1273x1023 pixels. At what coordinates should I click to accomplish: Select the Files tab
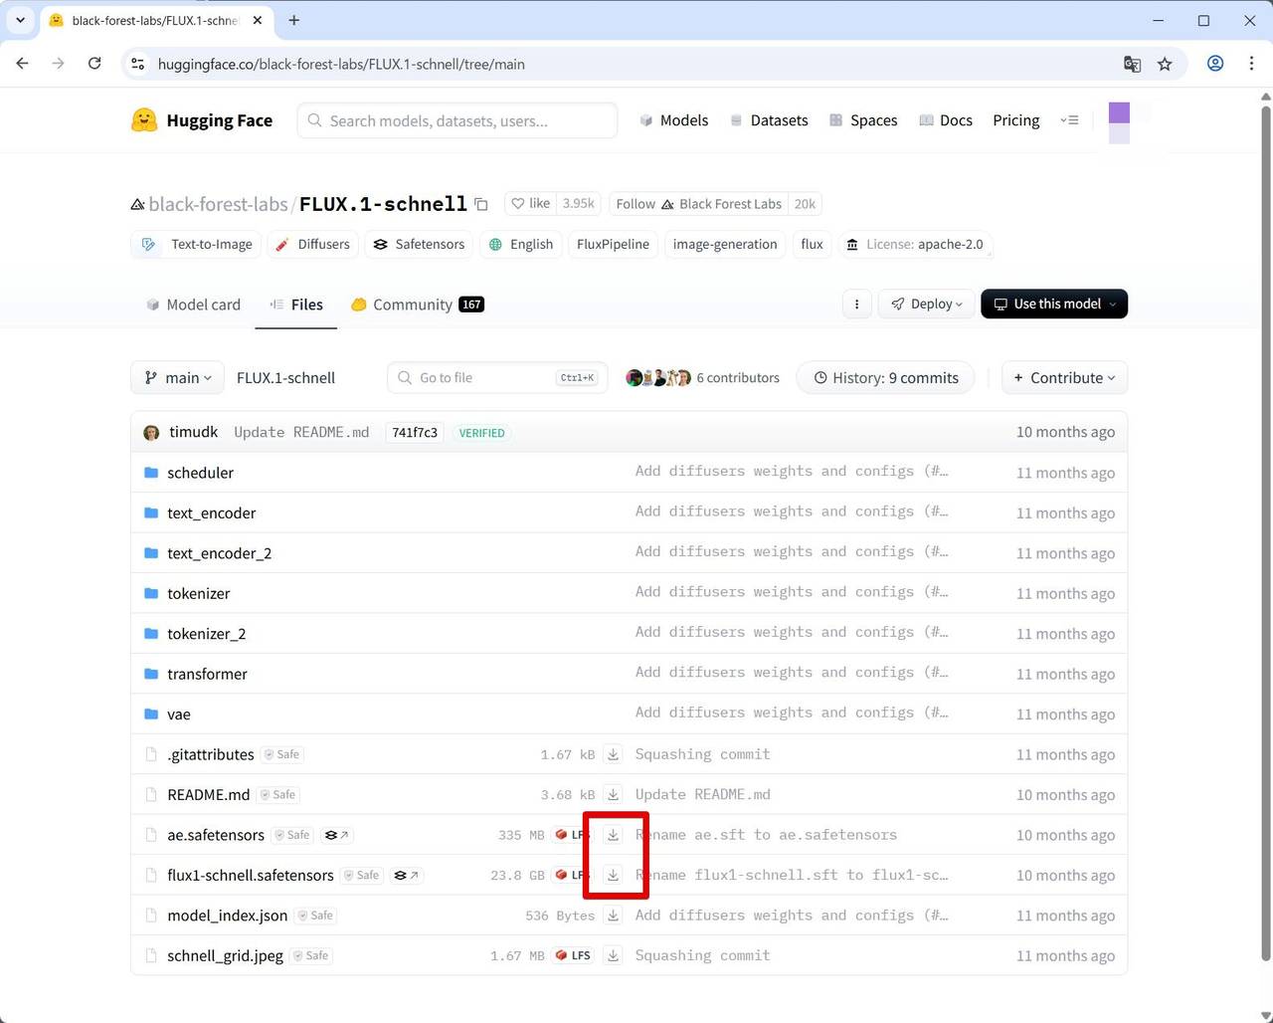pyautogui.click(x=296, y=305)
